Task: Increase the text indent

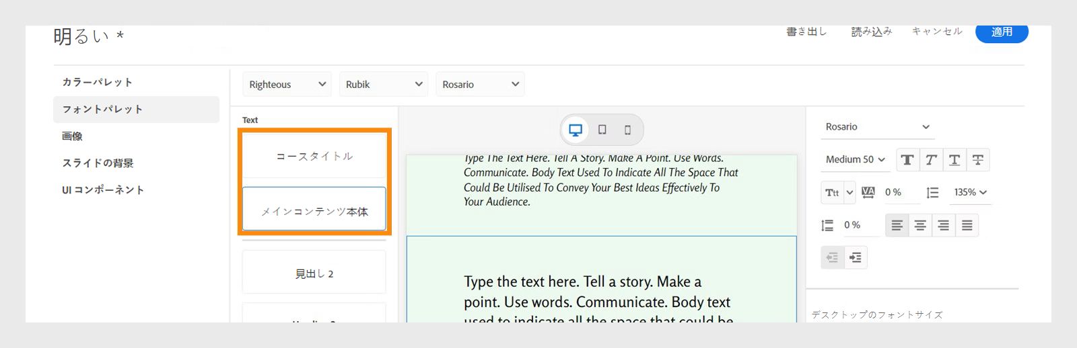Action: [856, 258]
